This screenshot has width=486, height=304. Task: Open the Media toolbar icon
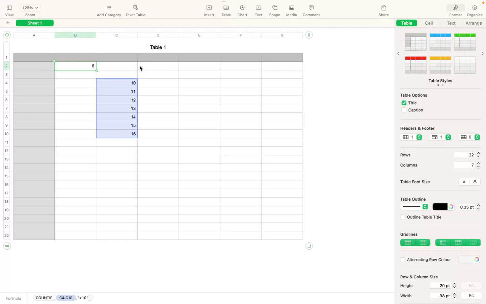(292, 8)
